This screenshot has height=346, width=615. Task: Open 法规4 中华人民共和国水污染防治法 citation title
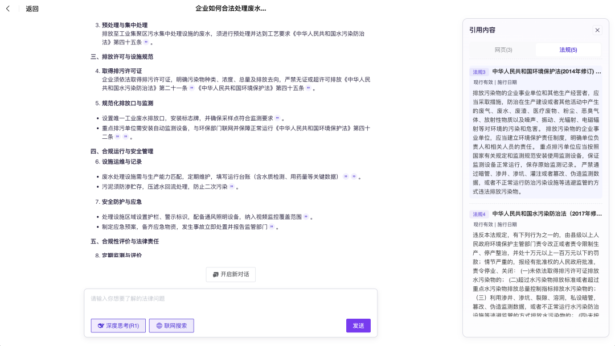tap(546, 214)
